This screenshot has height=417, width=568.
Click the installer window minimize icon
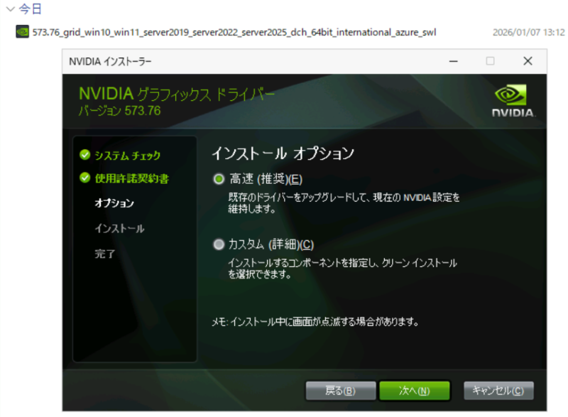click(453, 62)
